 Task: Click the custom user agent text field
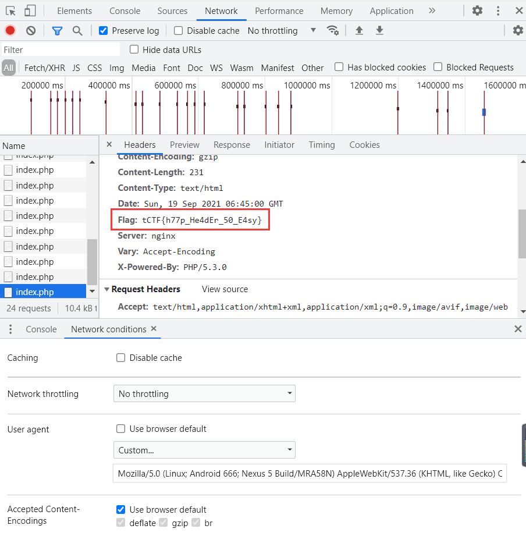tap(310, 474)
